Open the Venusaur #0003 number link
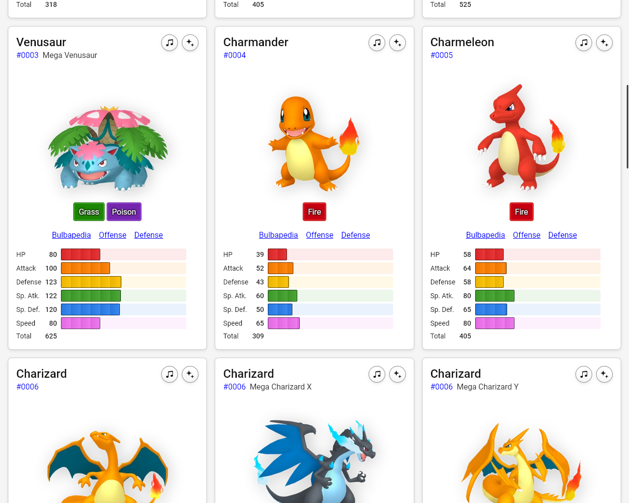 click(28, 55)
